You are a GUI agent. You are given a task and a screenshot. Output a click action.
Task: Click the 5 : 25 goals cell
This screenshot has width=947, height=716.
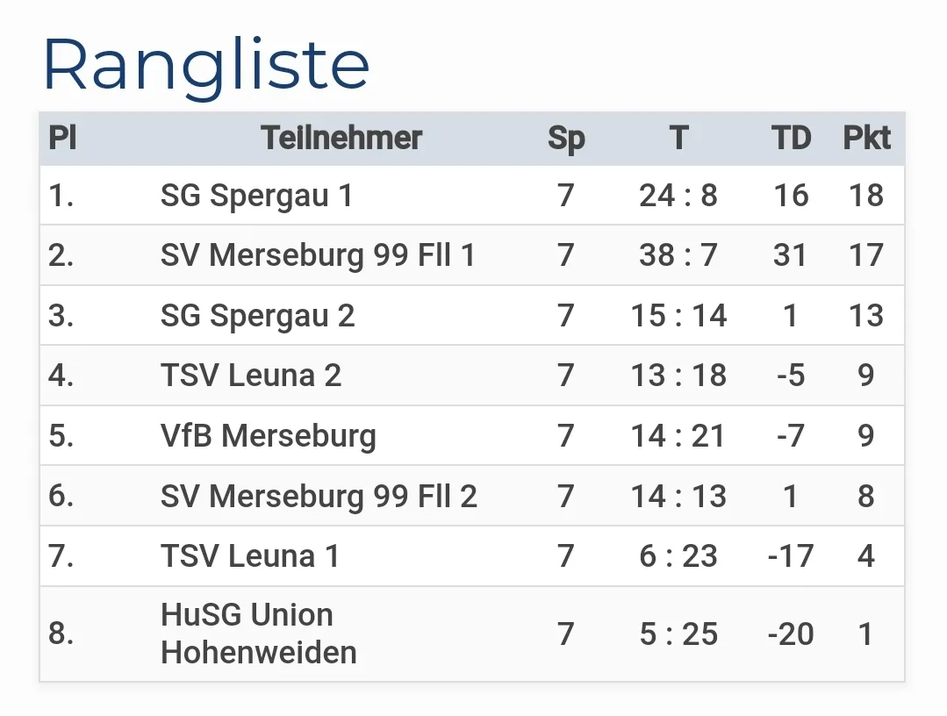(678, 634)
